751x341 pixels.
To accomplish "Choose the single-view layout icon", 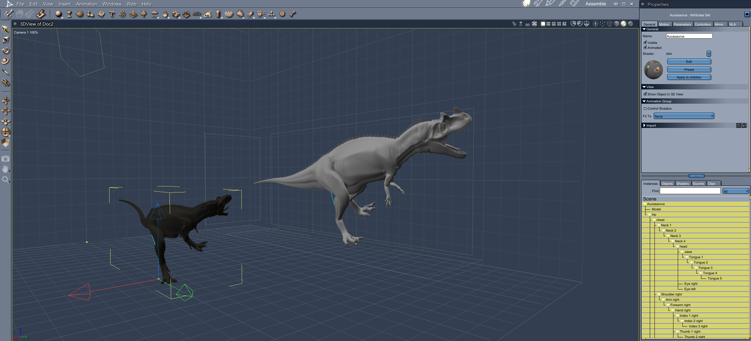I will point(543,24).
